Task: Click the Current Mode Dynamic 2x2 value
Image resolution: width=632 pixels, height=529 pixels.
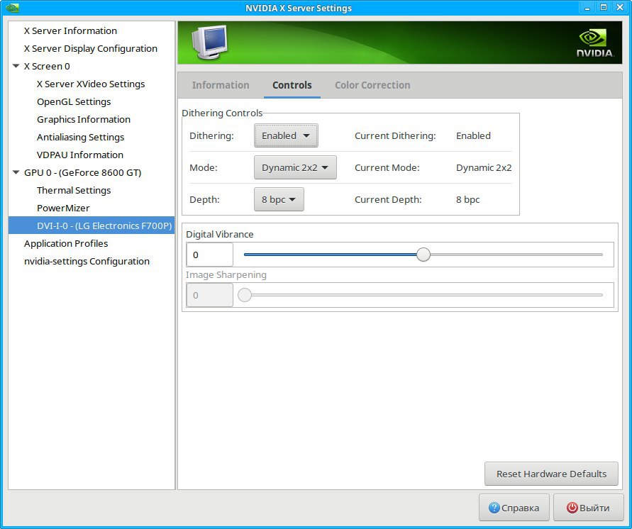Action: [484, 167]
